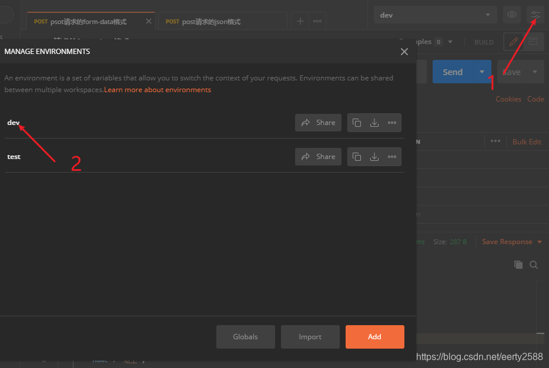Viewport: 549px width, 368px height.
Task: Switch to BUILD mode
Action: [x=484, y=42]
